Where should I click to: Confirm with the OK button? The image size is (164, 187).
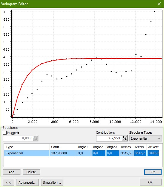click(150, 182)
